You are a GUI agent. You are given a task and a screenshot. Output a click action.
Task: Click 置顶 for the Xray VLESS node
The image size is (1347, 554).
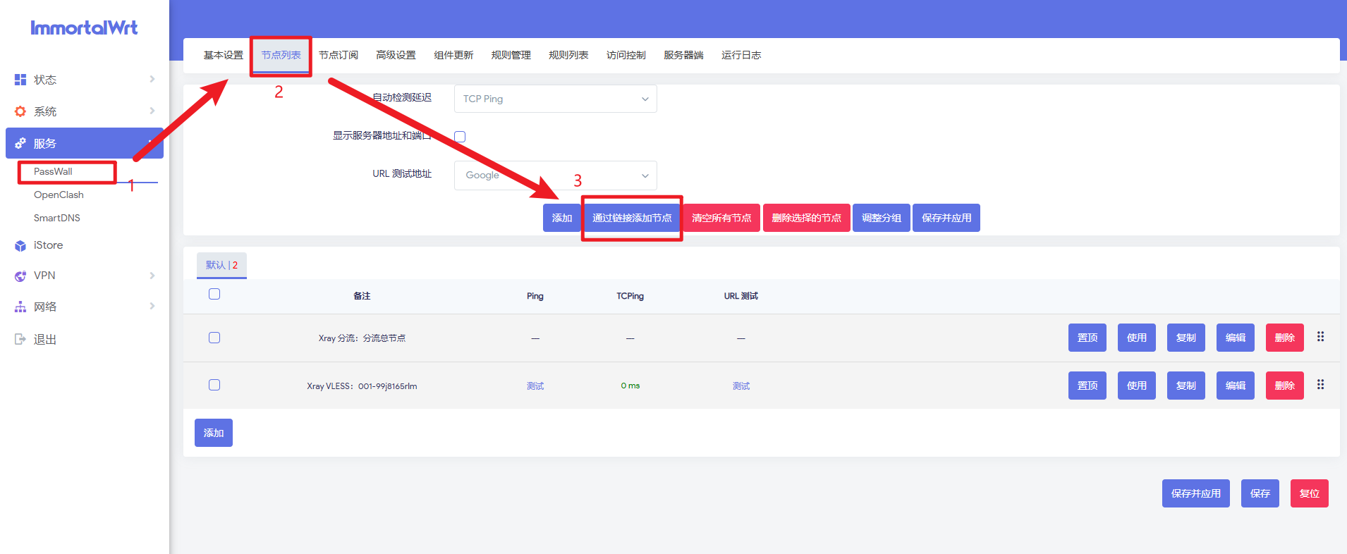[x=1087, y=386]
